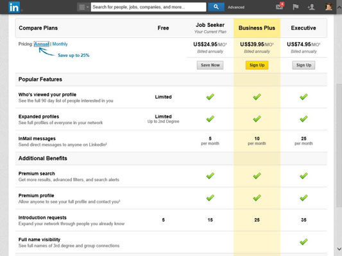Click the LinkedIn logo in the header
This screenshot has width=342, height=256.
[14, 7]
